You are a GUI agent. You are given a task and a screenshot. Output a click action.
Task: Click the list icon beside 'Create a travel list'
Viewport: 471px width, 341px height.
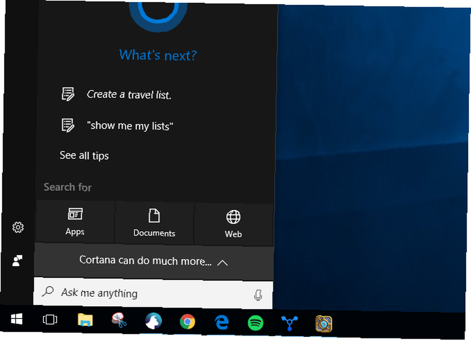68,94
